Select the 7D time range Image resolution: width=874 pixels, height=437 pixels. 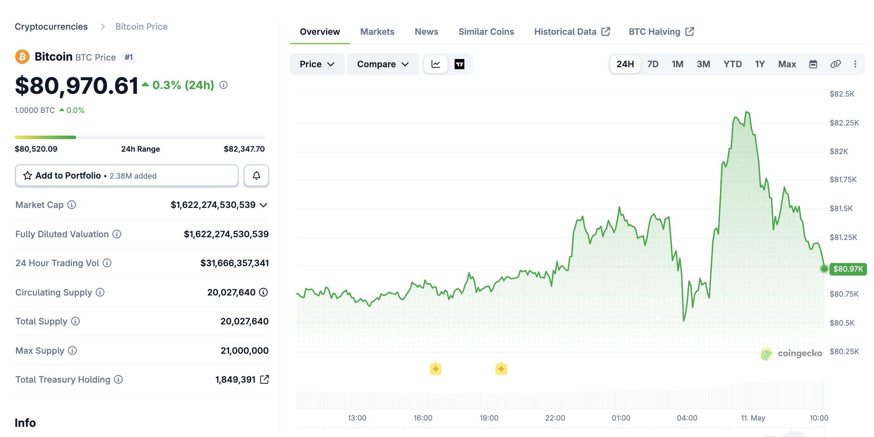pyautogui.click(x=653, y=64)
